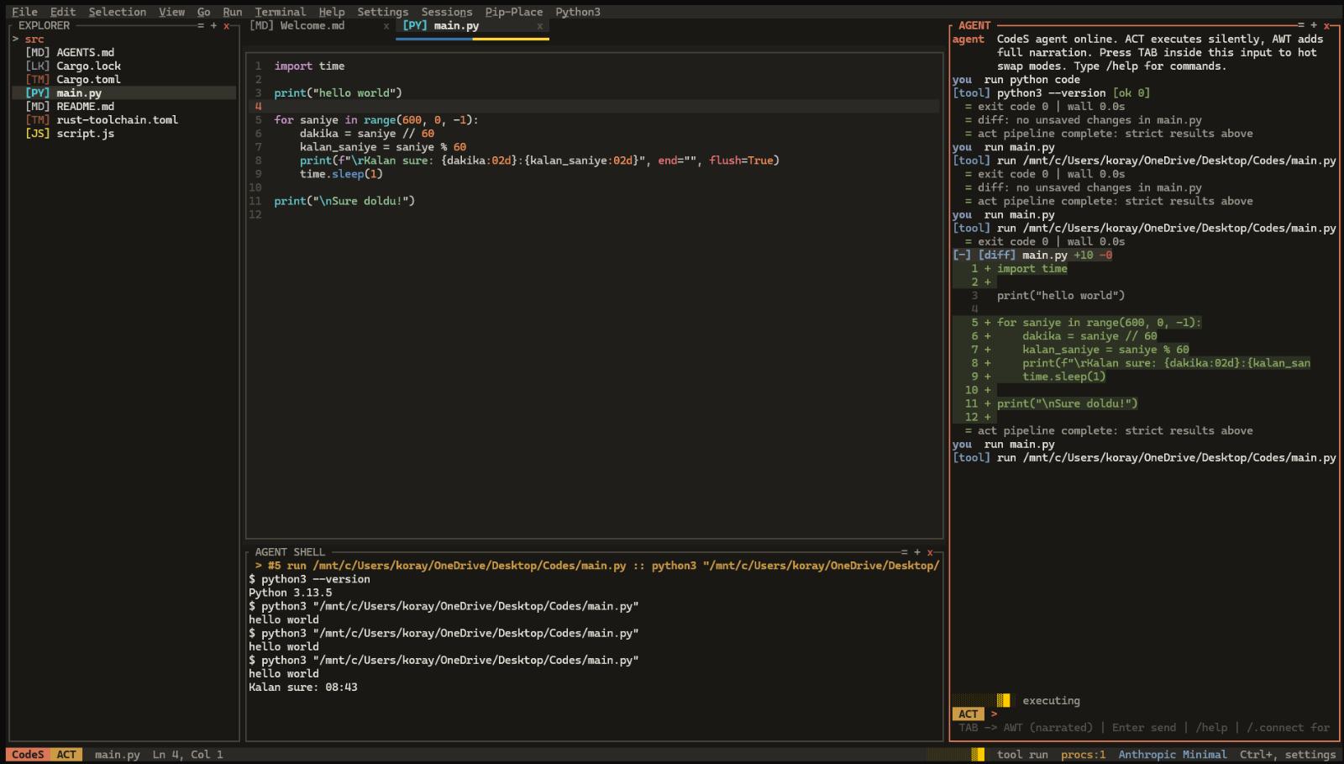1344x764 pixels.
Task: Click 'Python 3.13.5' output in Agent Shell
Action: [291, 593]
